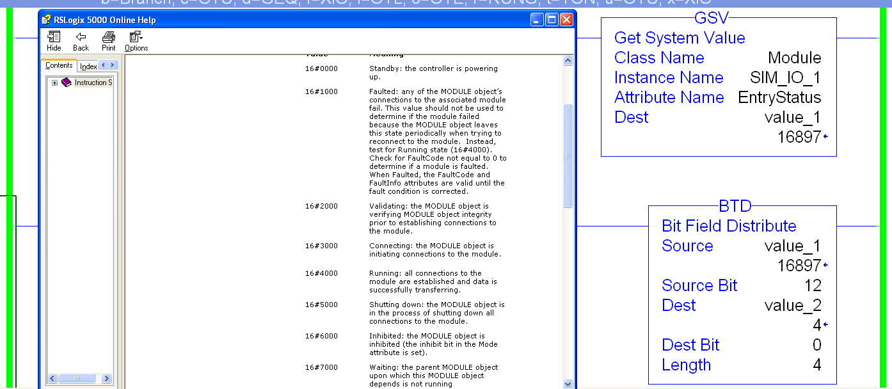The height and width of the screenshot is (389, 892).
Task: Click the Options icon in the help toolbar
Action: [134, 37]
